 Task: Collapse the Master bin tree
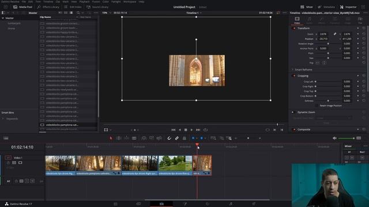(x=3, y=18)
